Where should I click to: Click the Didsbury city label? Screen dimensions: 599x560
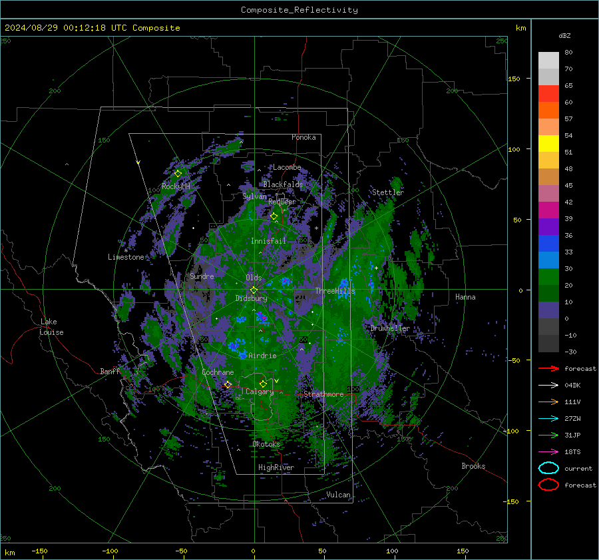pyautogui.click(x=252, y=298)
